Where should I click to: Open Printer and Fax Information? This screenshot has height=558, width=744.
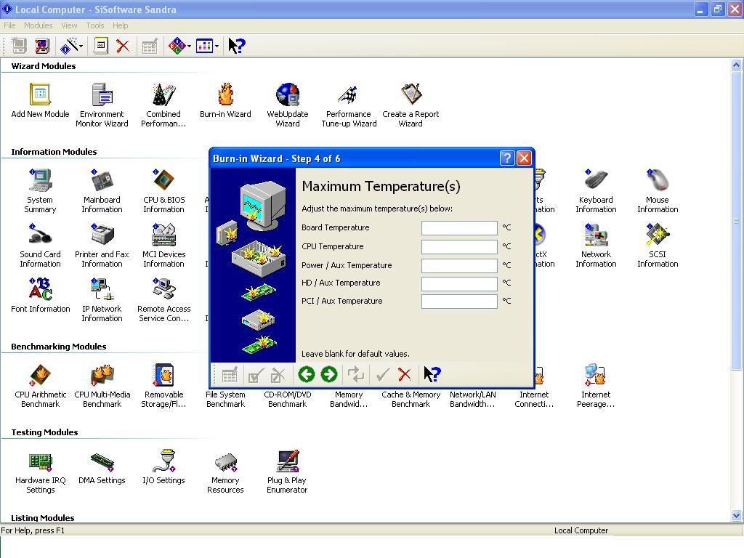click(x=102, y=246)
